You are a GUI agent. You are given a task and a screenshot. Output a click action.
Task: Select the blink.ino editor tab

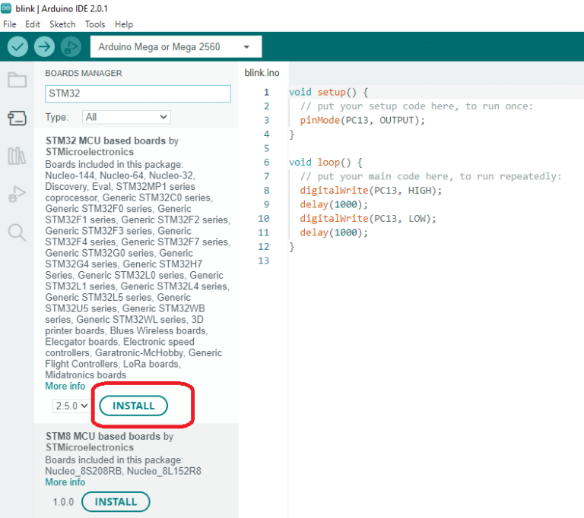pos(262,73)
